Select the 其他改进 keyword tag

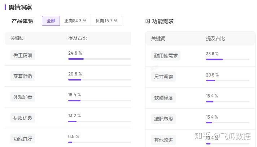pyautogui.click(x=164, y=140)
